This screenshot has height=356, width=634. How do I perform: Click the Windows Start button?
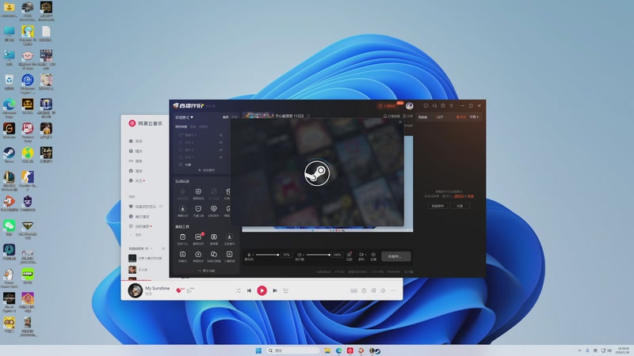tap(259, 350)
